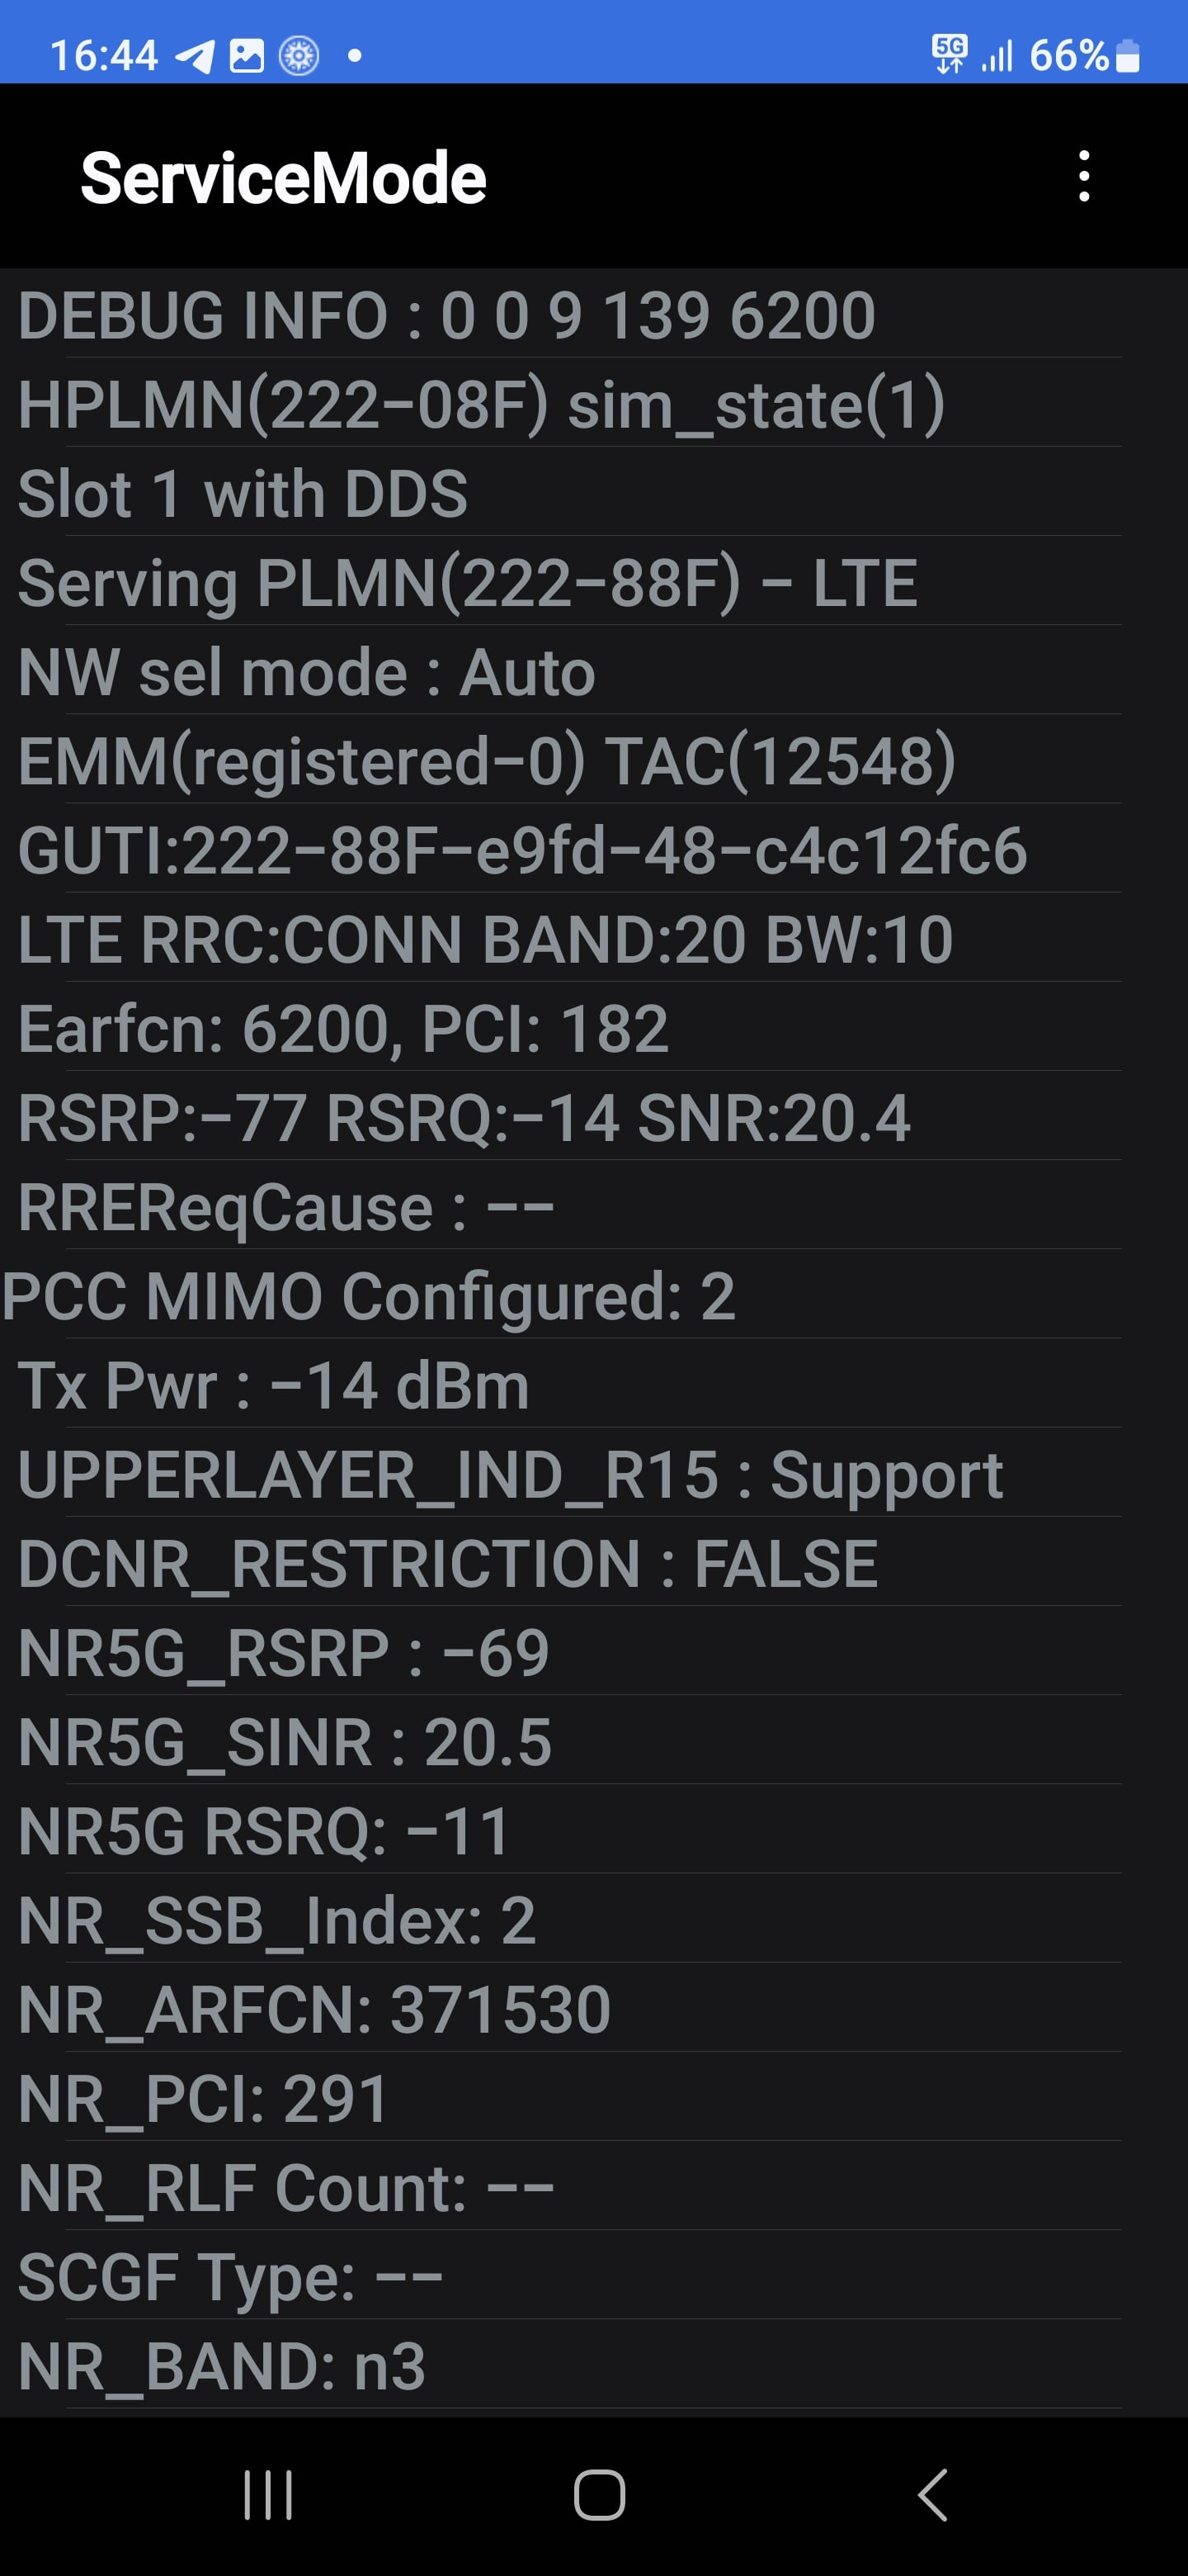Tap the DCNR_RESTRICTION FALSE row
The height and width of the screenshot is (2576, 1188).
[x=593, y=1563]
